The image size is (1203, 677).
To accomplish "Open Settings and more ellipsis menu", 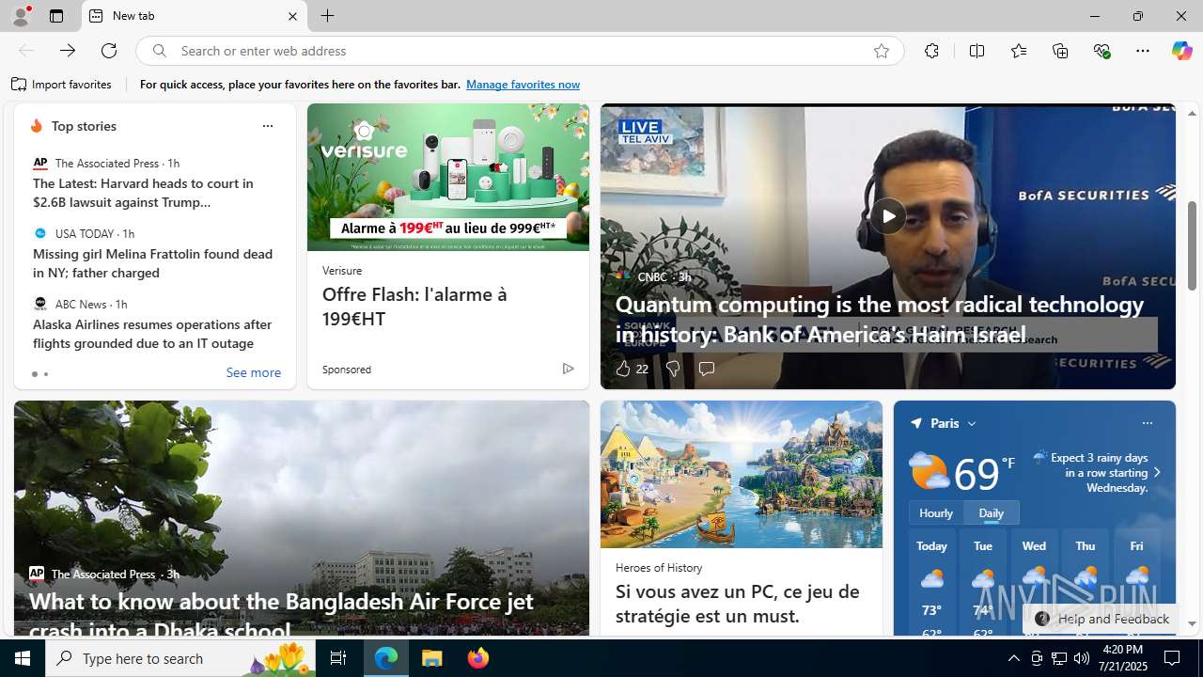I will pos(1143,51).
